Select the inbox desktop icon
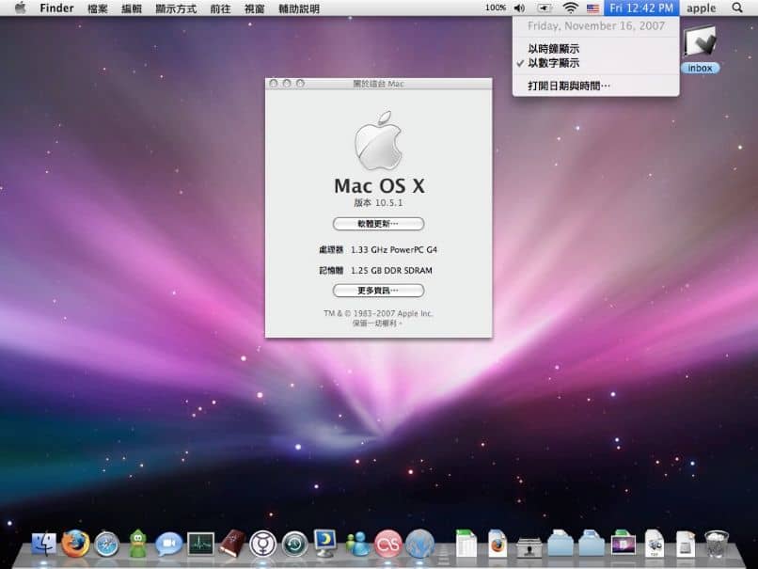Image resolution: width=758 pixels, height=569 pixels. 700,49
